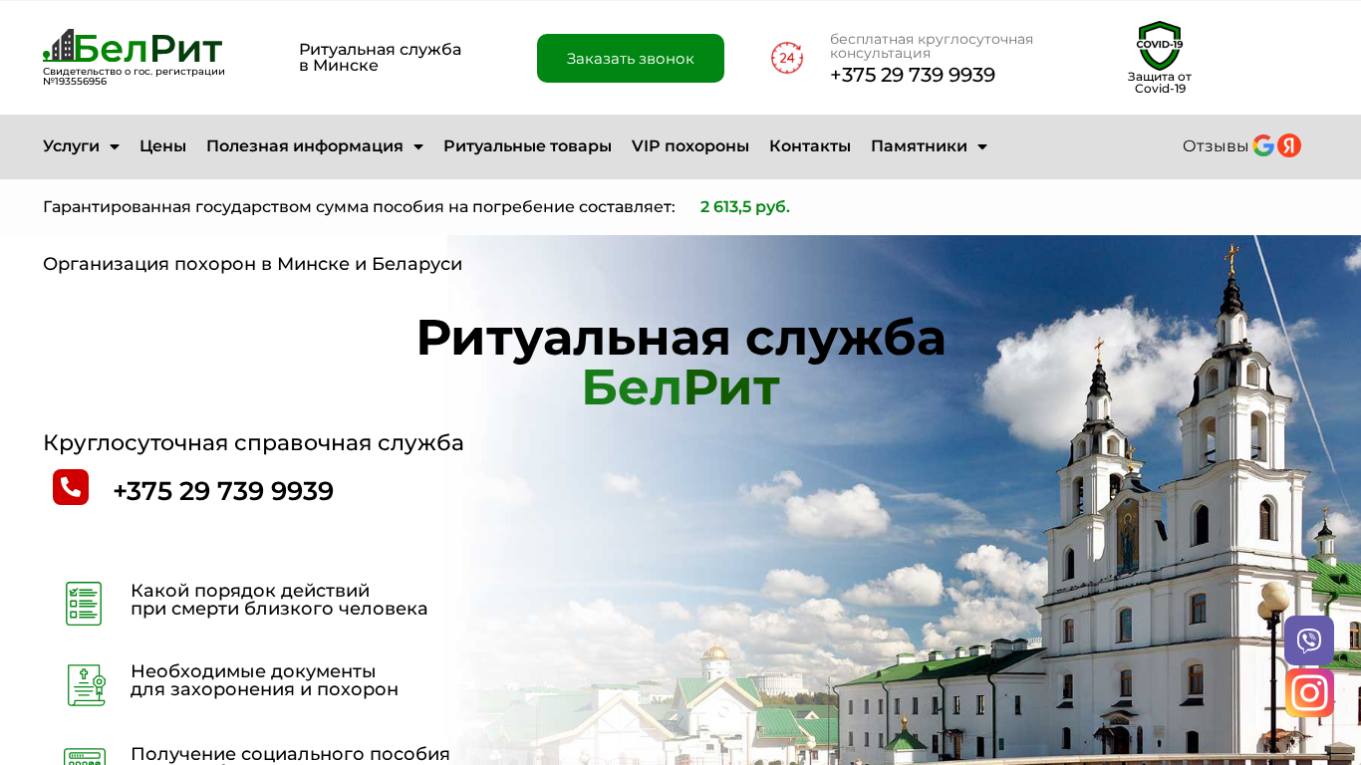Image resolution: width=1361 pixels, height=765 pixels.
Task: Expand the Услуги dropdown arrow
Action: (115, 147)
